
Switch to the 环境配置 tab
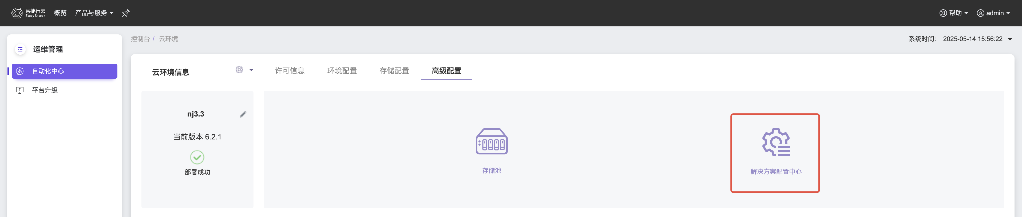[x=342, y=71]
